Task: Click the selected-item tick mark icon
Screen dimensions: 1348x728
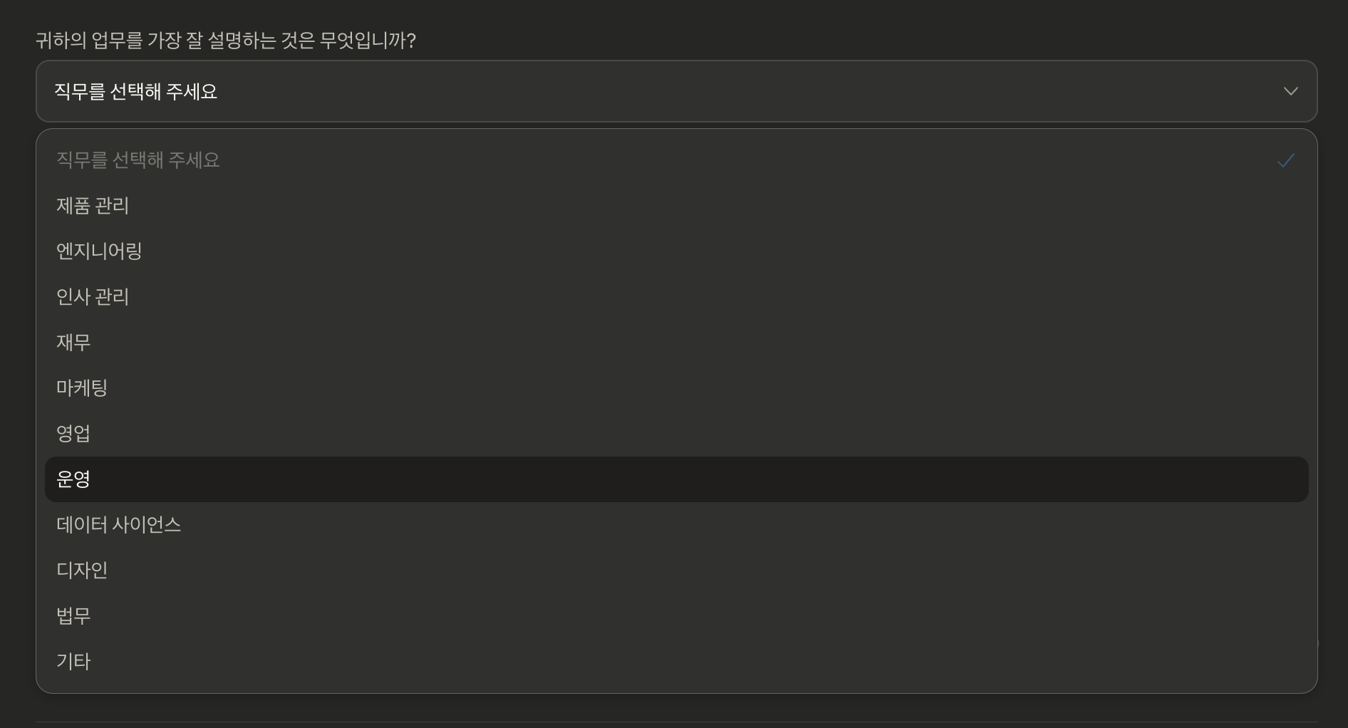Action: point(1285,160)
